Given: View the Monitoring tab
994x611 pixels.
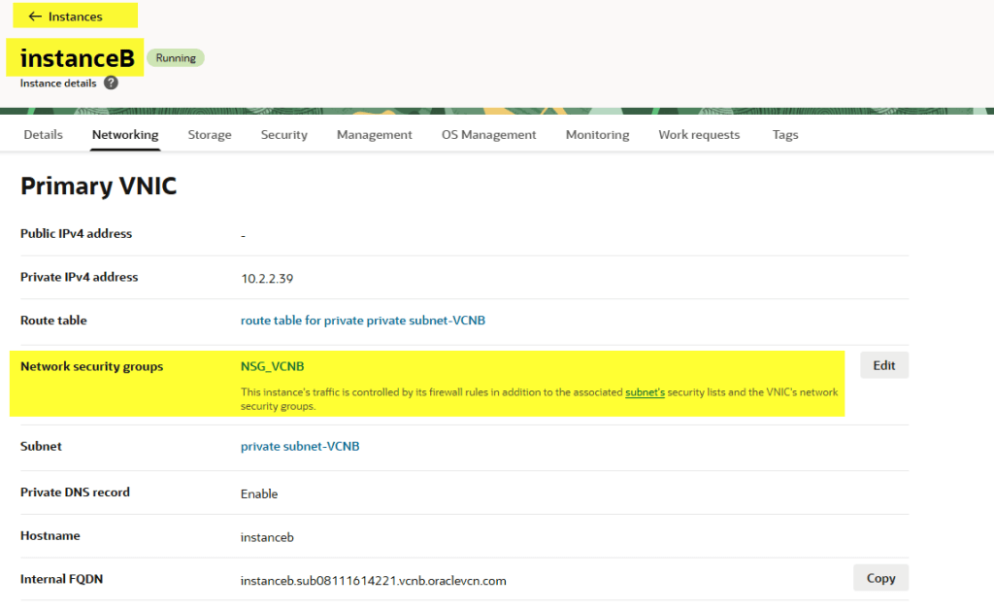Looking at the screenshot, I should point(597,135).
